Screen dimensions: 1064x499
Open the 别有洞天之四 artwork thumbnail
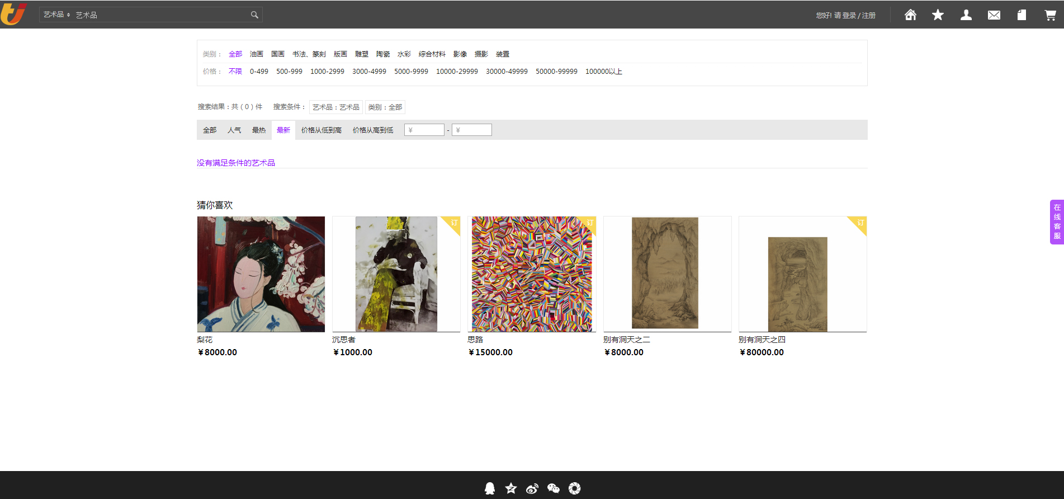point(803,274)
